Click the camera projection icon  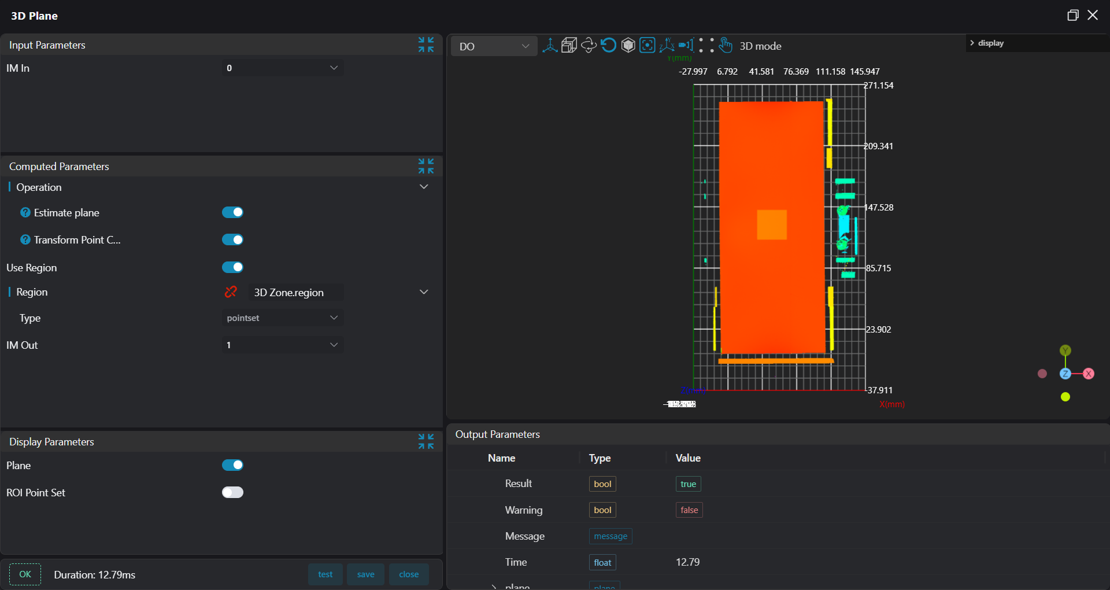[686, 45]
